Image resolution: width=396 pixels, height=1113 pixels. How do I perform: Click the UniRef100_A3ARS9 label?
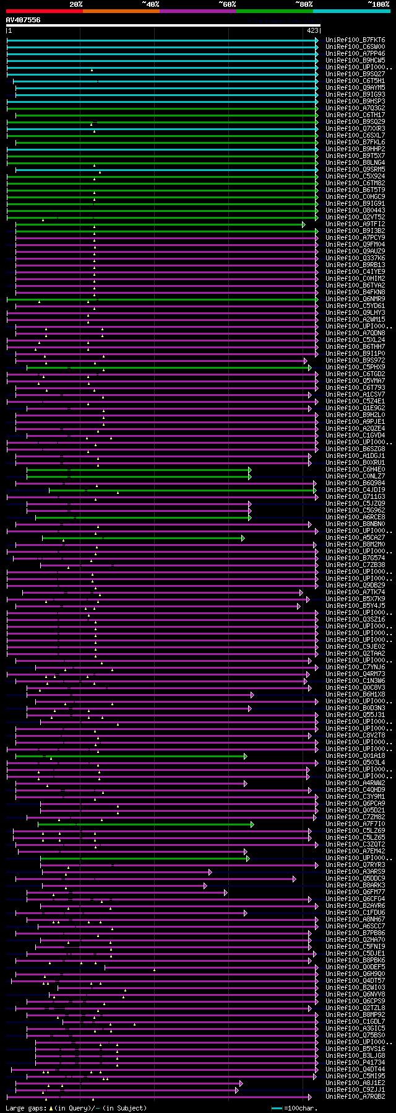(x=355, y=871)
